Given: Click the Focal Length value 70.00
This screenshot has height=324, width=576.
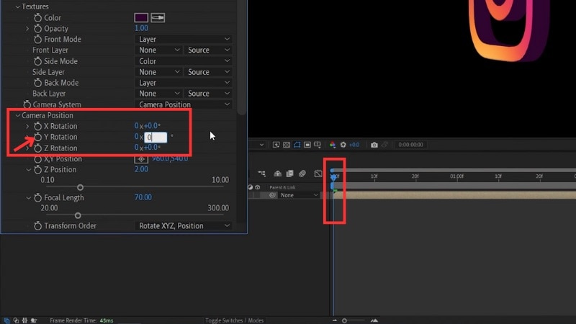Looking at the screenshot, I should [x=143, y=197].
